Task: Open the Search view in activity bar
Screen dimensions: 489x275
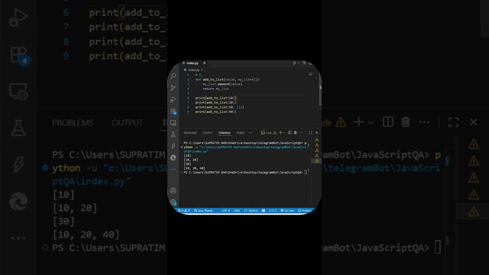Action: [173, 76]
